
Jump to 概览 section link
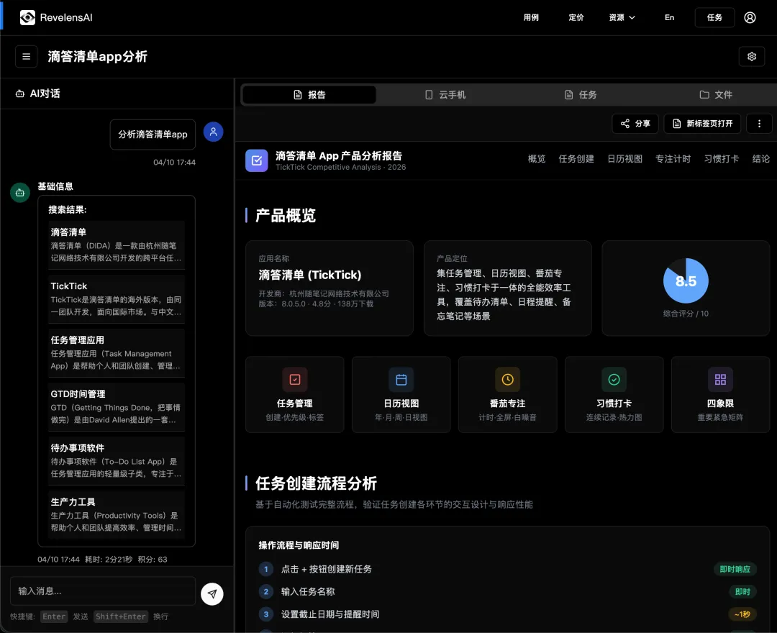(537, 158)
